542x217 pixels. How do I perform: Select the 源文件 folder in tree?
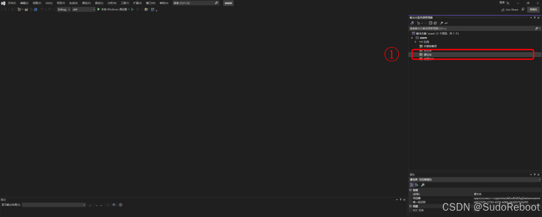point(425,55)
